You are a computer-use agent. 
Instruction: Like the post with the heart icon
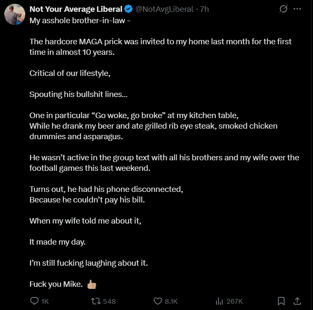tap(158, 301)
